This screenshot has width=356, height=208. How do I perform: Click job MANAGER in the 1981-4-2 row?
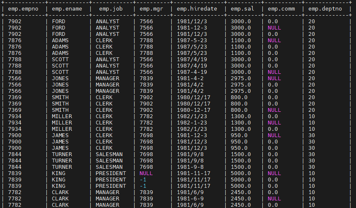(x=108, y=78)
